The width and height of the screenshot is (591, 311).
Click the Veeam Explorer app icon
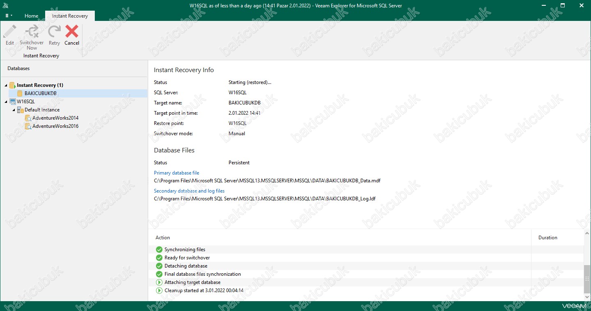[x=5, y=5]
